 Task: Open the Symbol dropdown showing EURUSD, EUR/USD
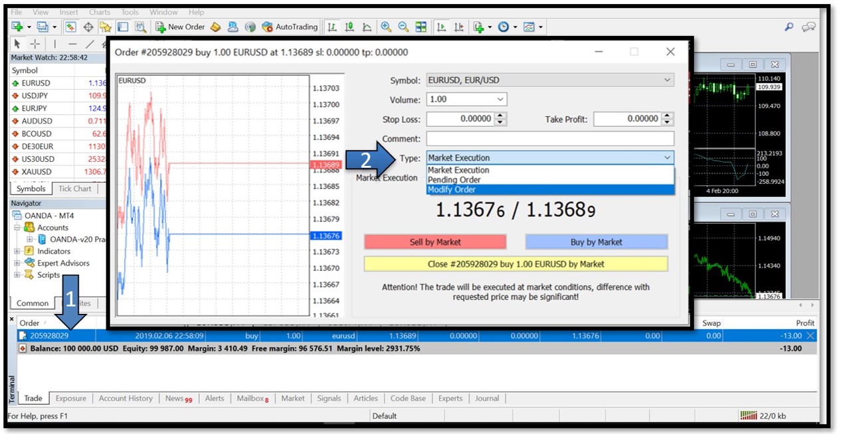(x=550, y=80)
